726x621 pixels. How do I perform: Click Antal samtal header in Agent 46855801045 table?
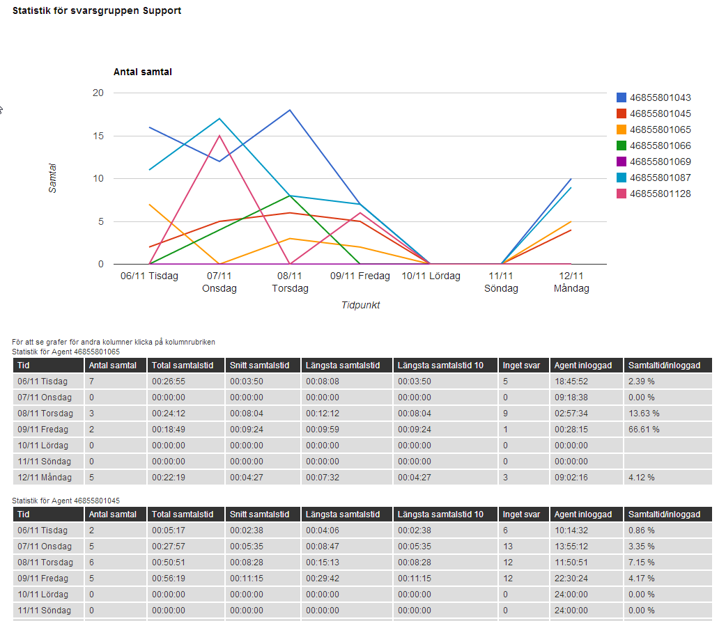coord(115,514)
